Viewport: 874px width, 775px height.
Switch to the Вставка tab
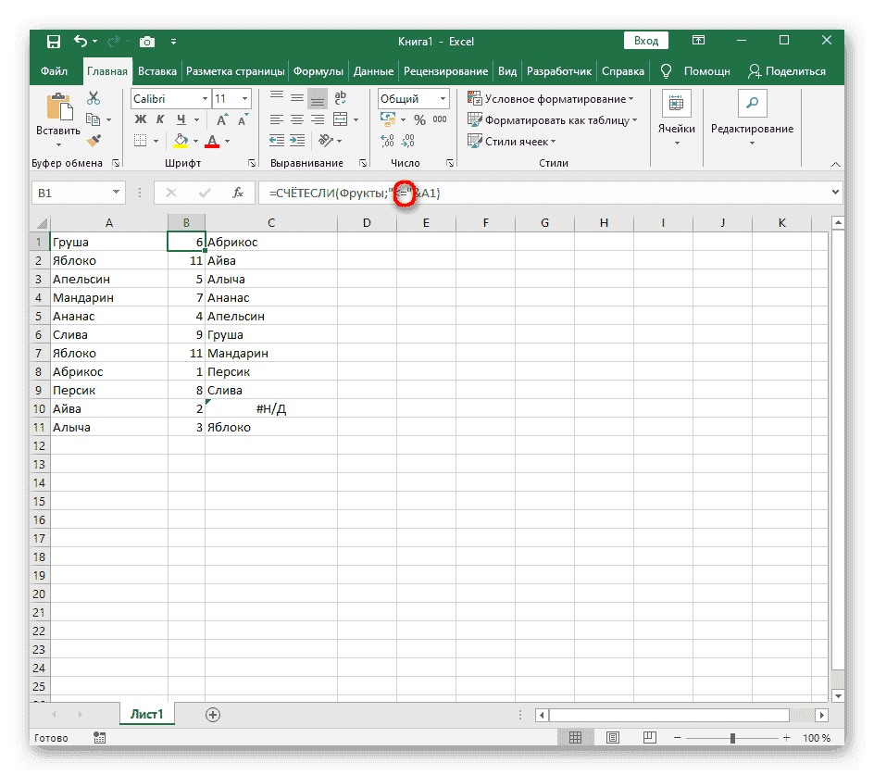tap(157, 71)
